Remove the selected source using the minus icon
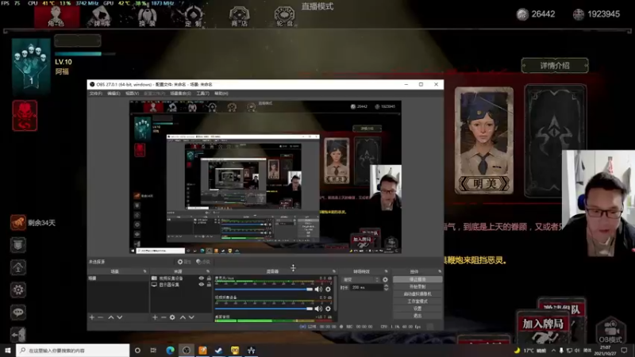This screenshot has height=357, width=635. (164, 317)
